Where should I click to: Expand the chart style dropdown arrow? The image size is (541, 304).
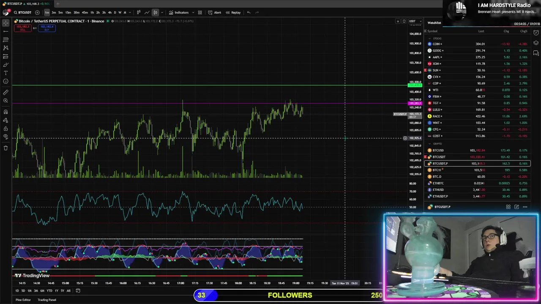tap(162, 12)
